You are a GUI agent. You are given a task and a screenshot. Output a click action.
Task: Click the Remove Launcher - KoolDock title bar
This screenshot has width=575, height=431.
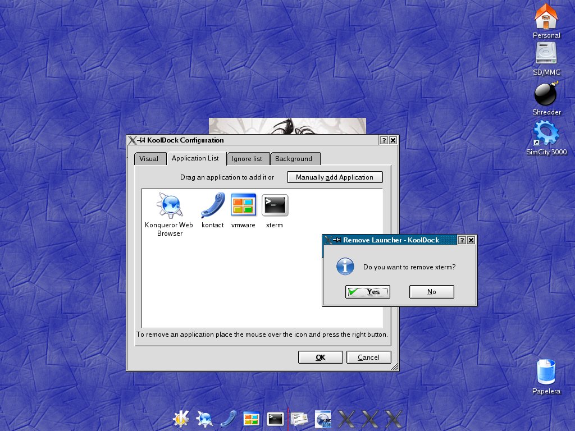tap(391, 240)
